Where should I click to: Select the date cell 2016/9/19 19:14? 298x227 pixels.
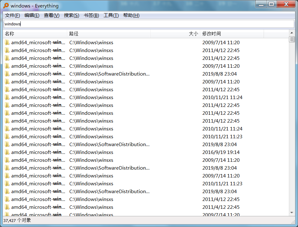[x=221, y=152]
